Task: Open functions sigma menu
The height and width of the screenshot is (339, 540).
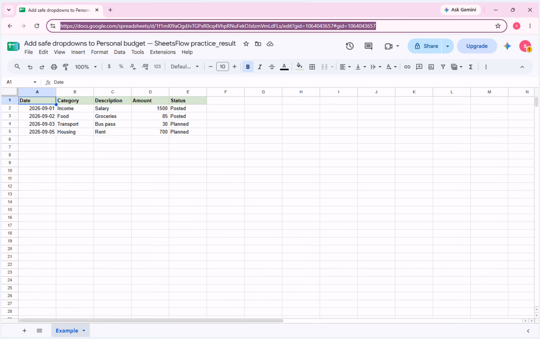Action: pyautogui.click(x=471, y=67)
